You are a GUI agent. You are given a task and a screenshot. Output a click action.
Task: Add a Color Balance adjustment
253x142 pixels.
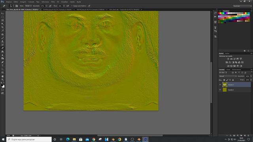[x=230, y=62]
